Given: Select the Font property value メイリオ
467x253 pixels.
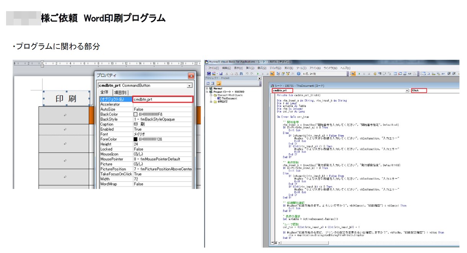Looking at the screenshot, I should (x=139, y=134).
